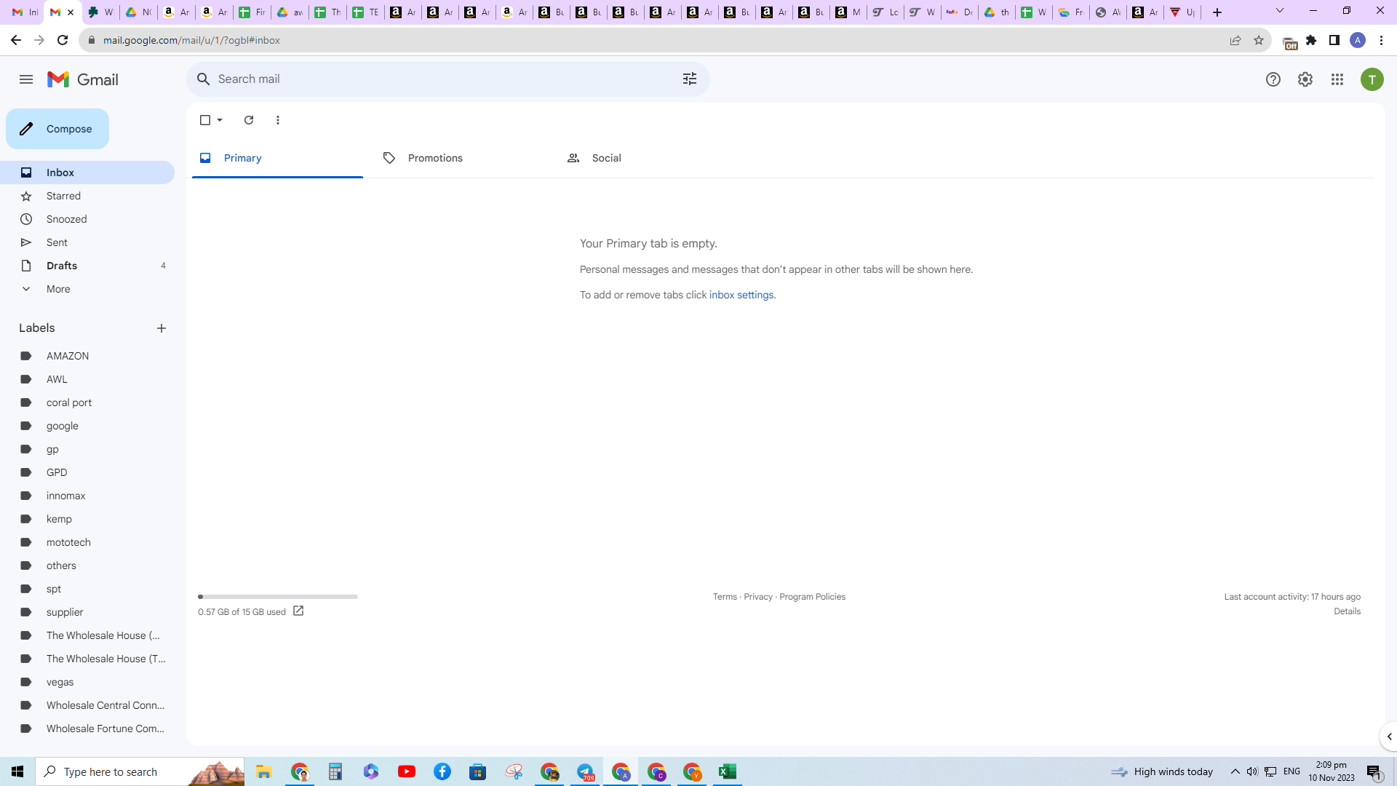The image size is (1397, 786).
Task: Open Gmail Settings gear
Action: click(x=1305, y=79)
